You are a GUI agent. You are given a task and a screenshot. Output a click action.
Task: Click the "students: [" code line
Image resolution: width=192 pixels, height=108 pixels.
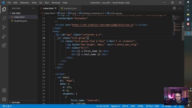[70, 94]
